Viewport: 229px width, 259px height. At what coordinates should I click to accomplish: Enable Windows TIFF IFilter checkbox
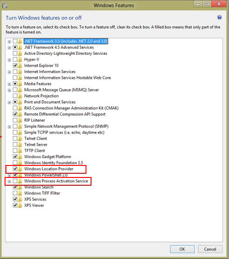pos(15,193)
